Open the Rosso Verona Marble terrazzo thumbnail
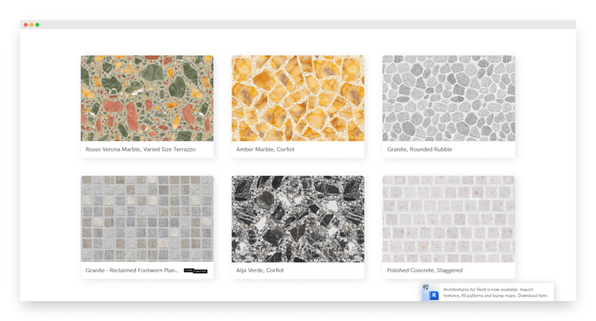 point(147,98)
